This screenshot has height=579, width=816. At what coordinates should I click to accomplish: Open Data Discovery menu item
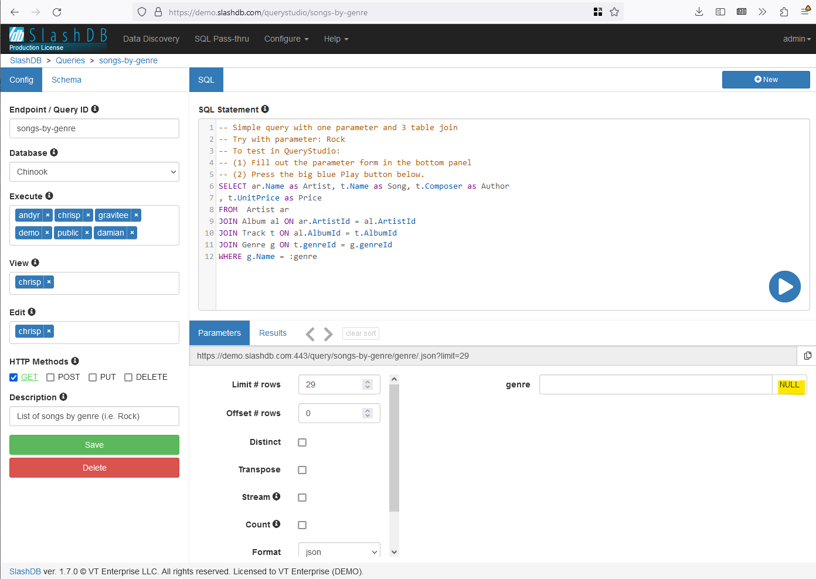(151, 39)
